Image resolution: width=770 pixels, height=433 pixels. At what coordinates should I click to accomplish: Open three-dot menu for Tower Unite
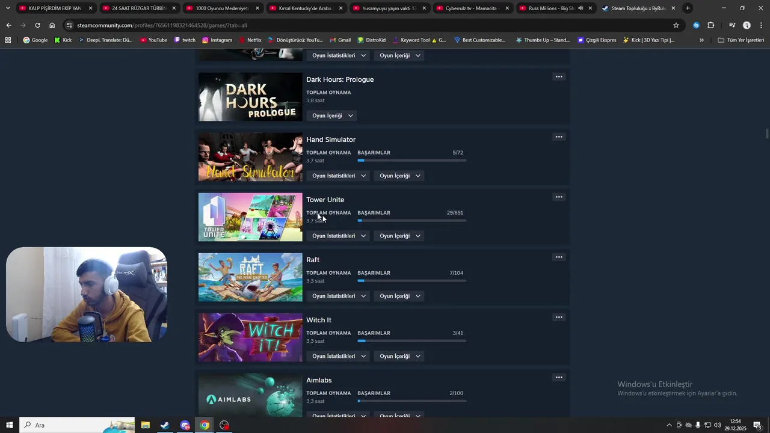point(559,197)
